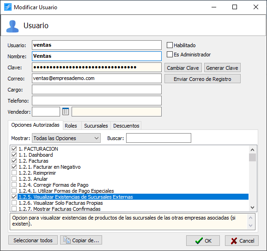Screen dimensions: 267x251
Task: Click the Usuario input field
Action: click(97, 45)
